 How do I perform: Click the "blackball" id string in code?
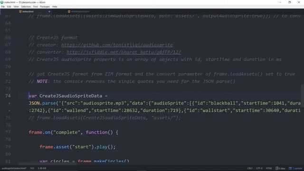(x=223, y=104)
